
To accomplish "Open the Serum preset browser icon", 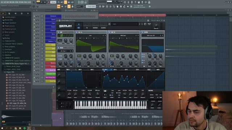I will pos(145,24).
